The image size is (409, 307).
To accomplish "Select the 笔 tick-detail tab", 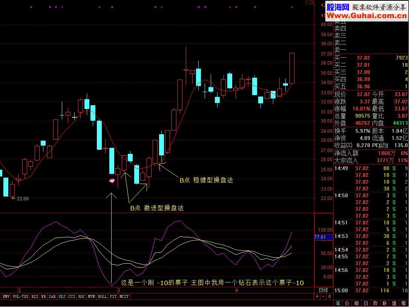I will pos(338,303).
